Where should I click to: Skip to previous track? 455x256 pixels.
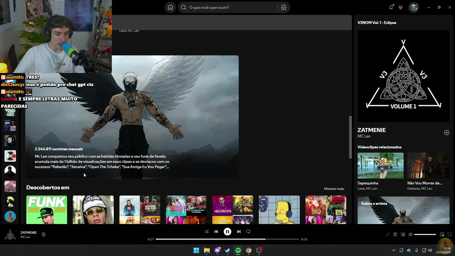tap(216, 231)
